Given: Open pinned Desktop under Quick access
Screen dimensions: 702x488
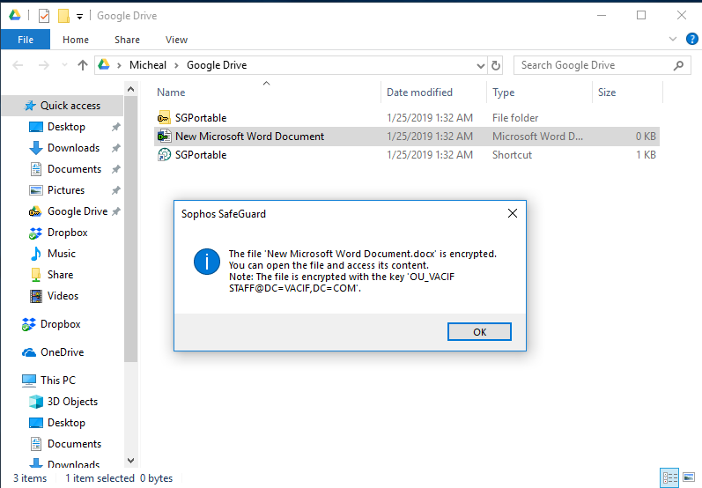Looking at the screenshot, I should click(66, 127).
